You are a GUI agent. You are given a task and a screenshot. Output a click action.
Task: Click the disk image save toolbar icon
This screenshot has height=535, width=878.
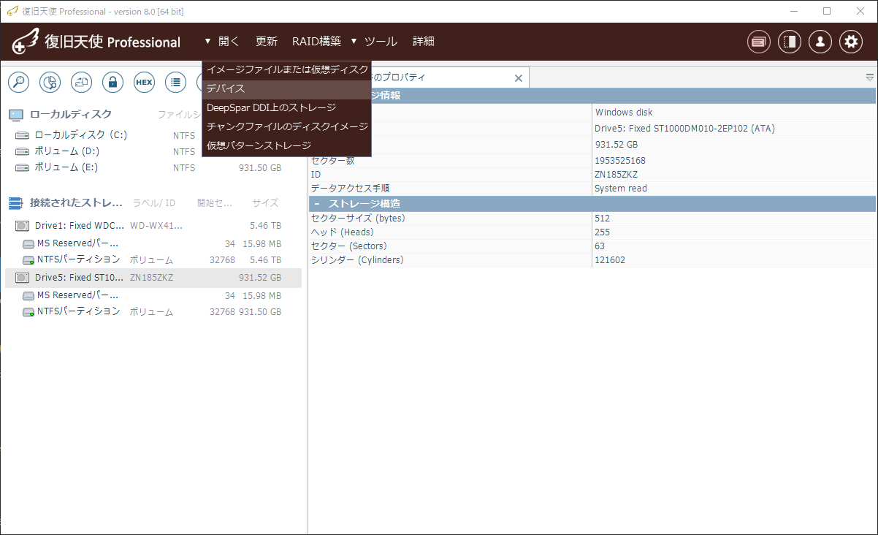point(81,82)
